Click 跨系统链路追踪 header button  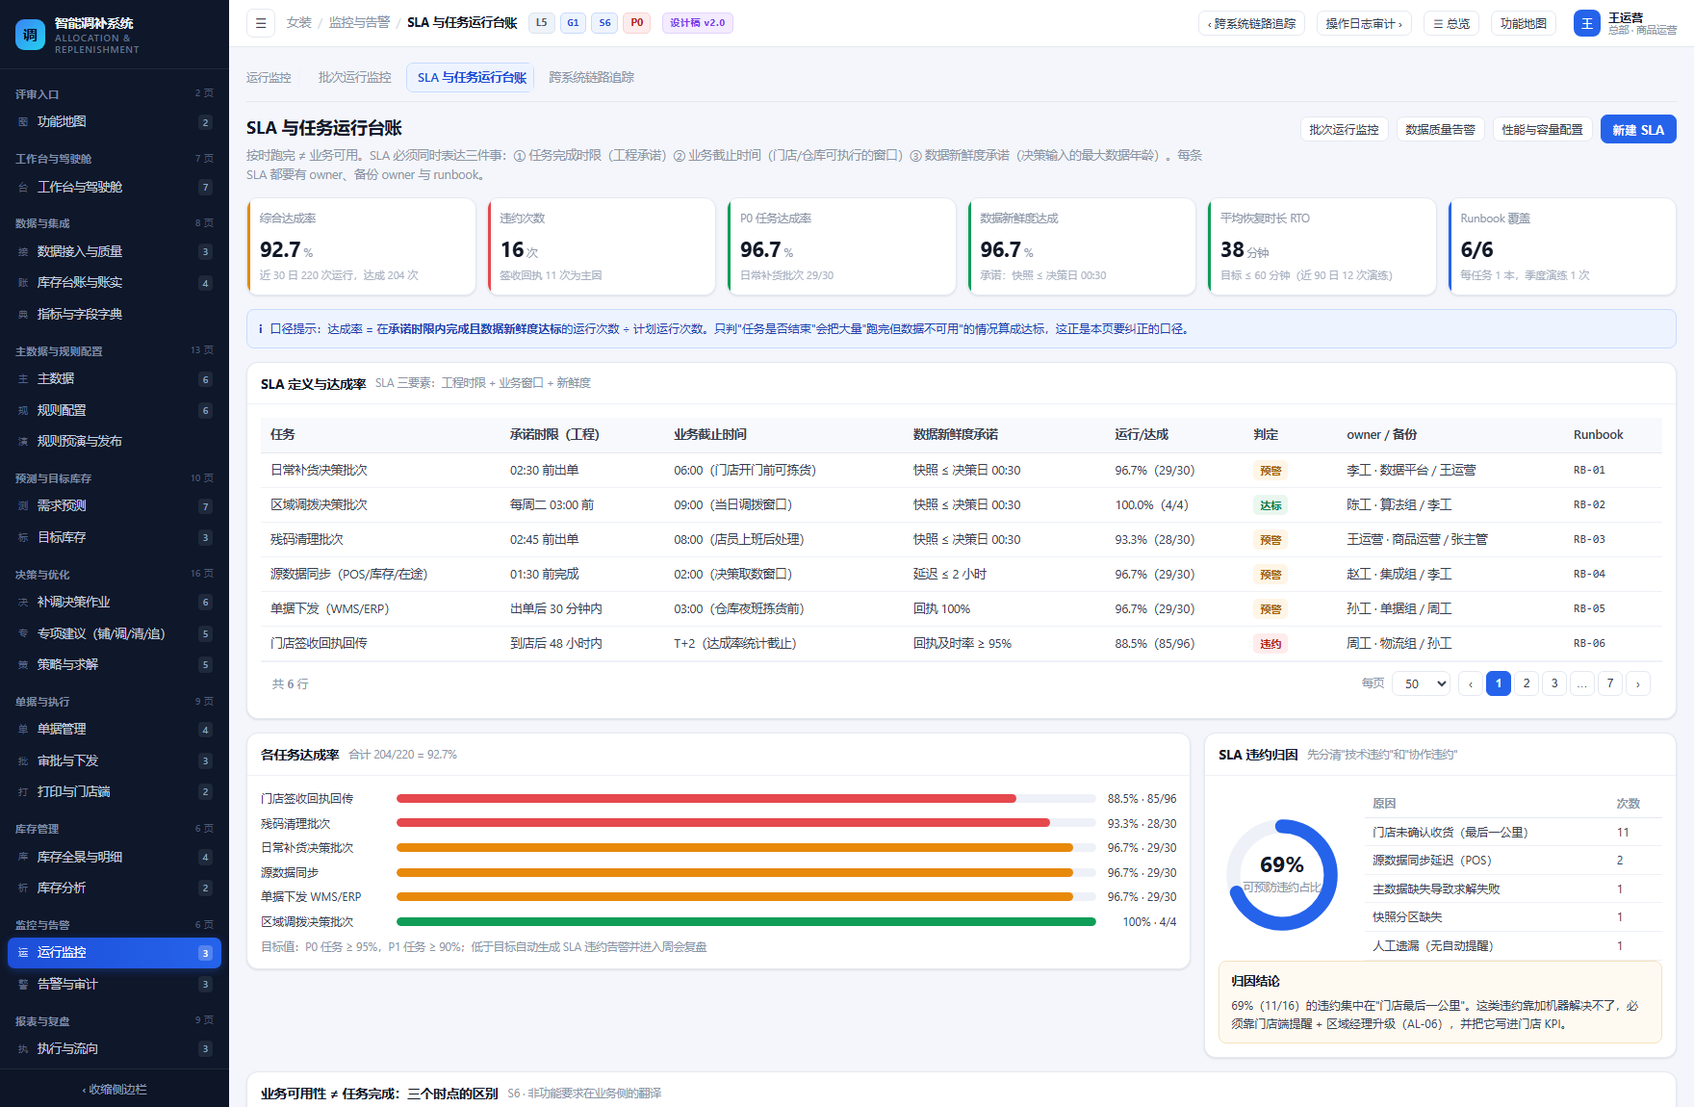pos(1251,23)
